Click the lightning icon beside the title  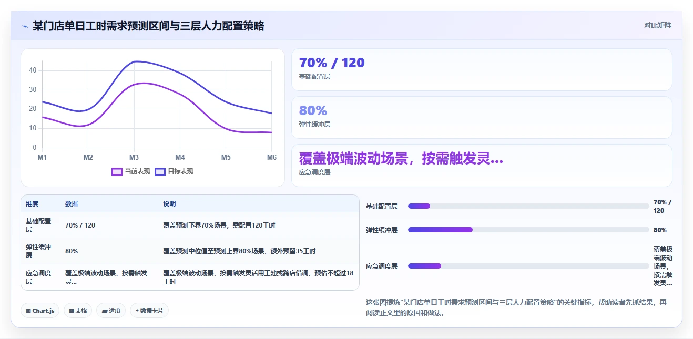click(25, 26)
